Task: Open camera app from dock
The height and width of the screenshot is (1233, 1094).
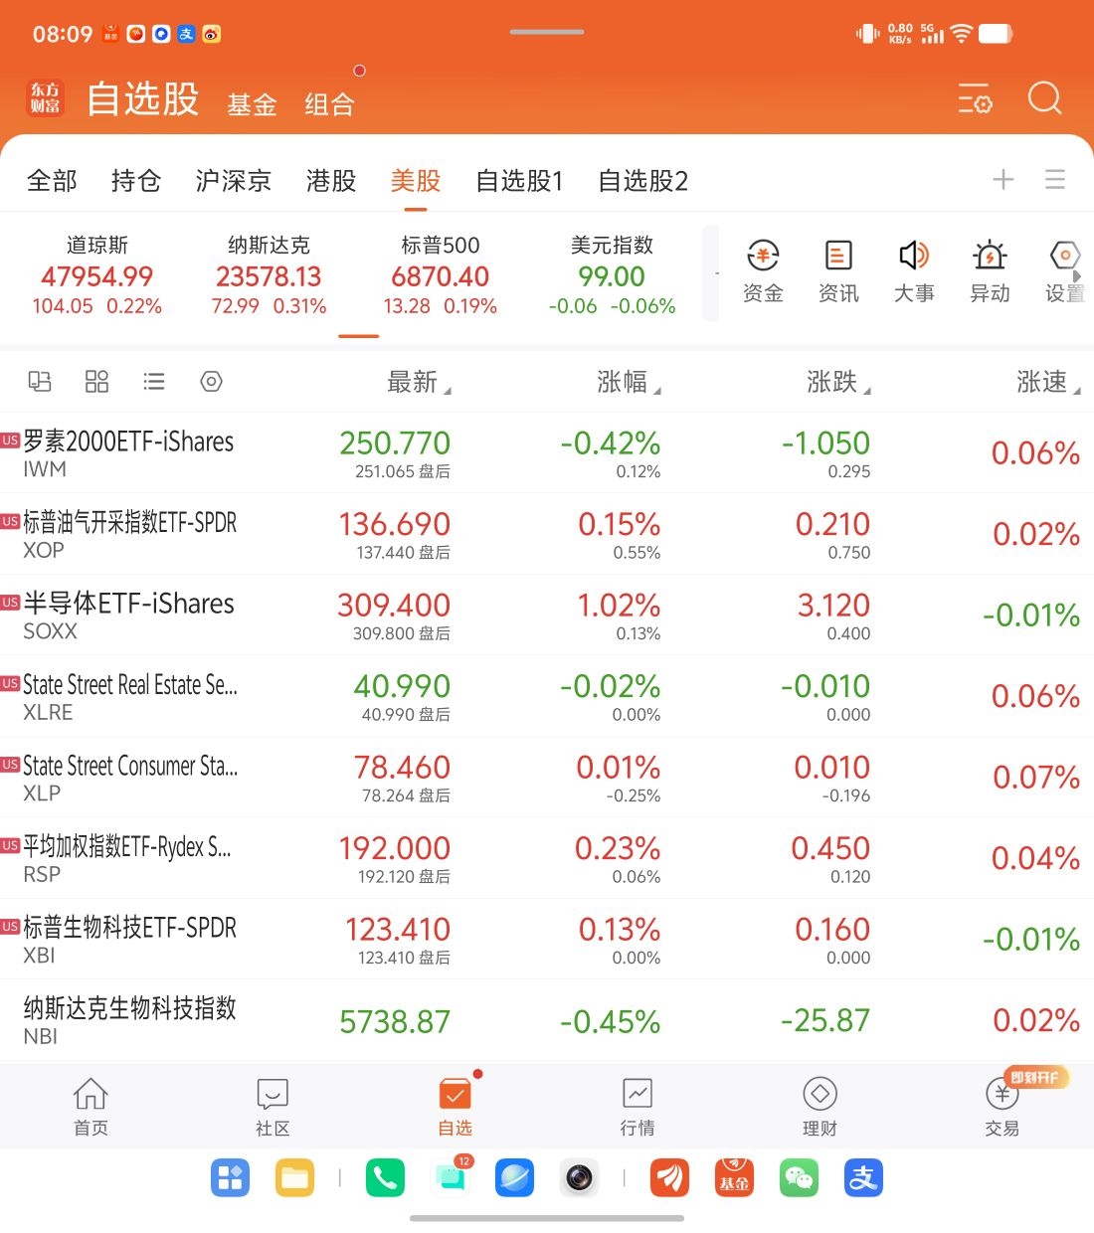Action: 579,1178
